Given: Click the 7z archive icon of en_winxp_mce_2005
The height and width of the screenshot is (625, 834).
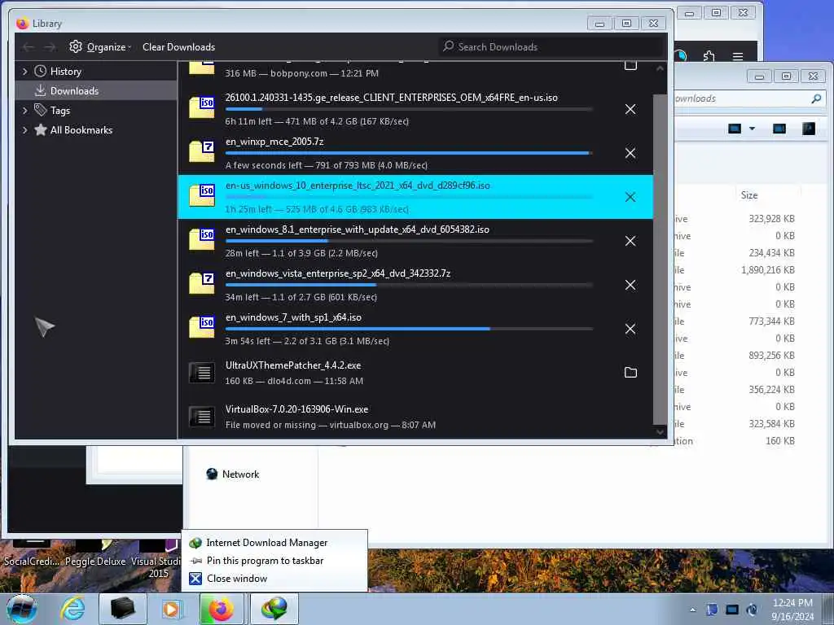Looking at the screenshot, I should click(x=202, y=151).
